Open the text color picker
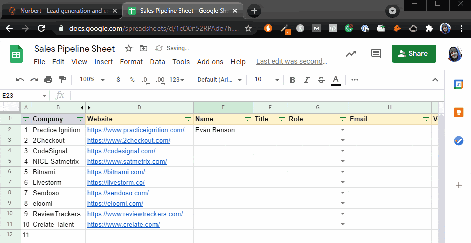 click(336, 80)
